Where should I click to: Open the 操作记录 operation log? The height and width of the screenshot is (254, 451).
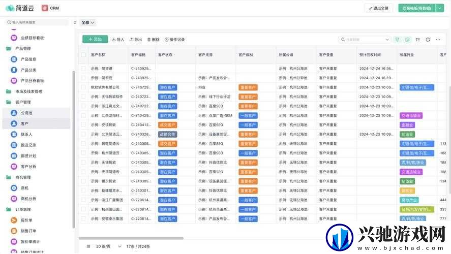[x=174, y=39]
